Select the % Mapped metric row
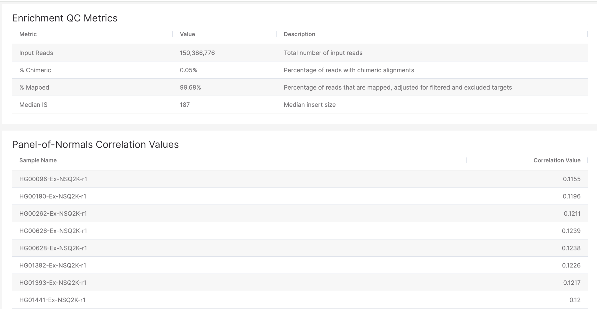 (34, 88)
